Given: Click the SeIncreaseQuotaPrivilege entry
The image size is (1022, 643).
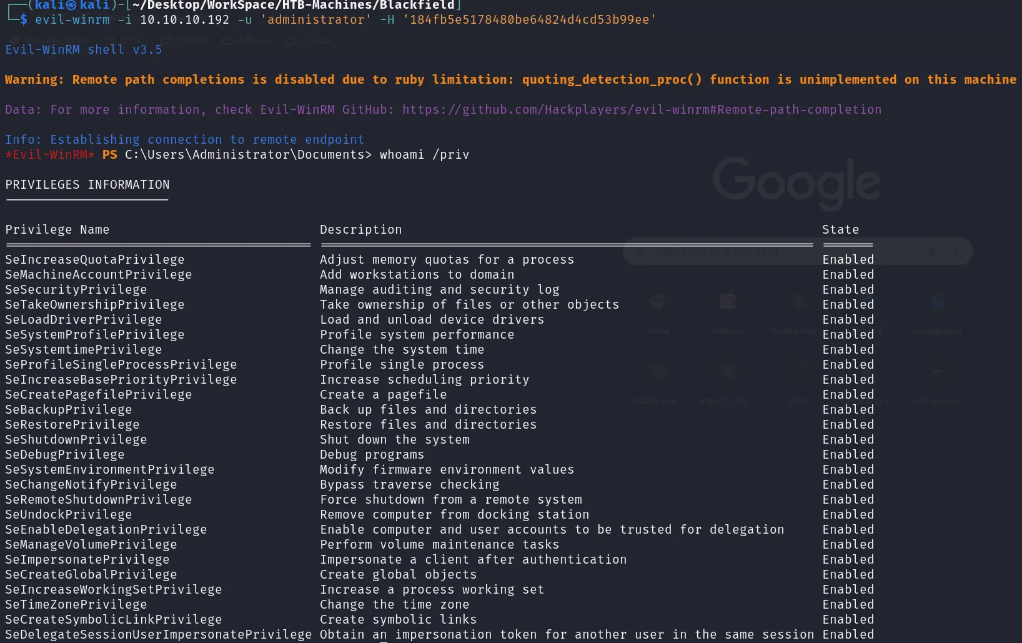Looking at the screenshot, I should coord(95,260).
